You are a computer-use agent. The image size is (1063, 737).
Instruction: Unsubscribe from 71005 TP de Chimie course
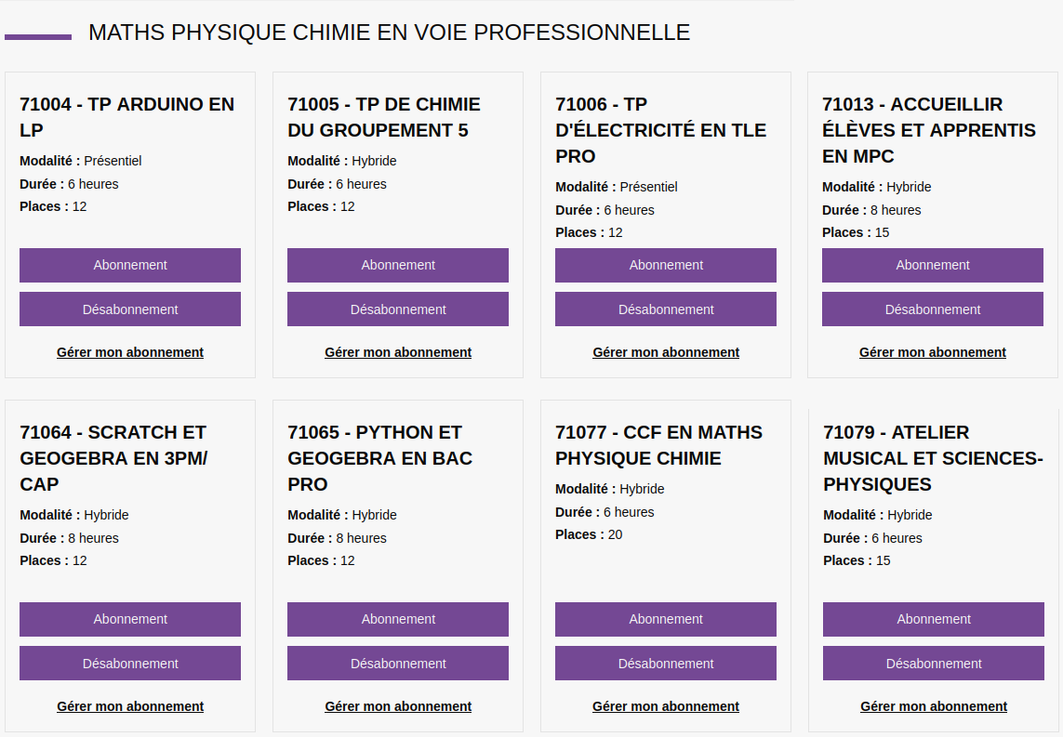click(398, 309)
